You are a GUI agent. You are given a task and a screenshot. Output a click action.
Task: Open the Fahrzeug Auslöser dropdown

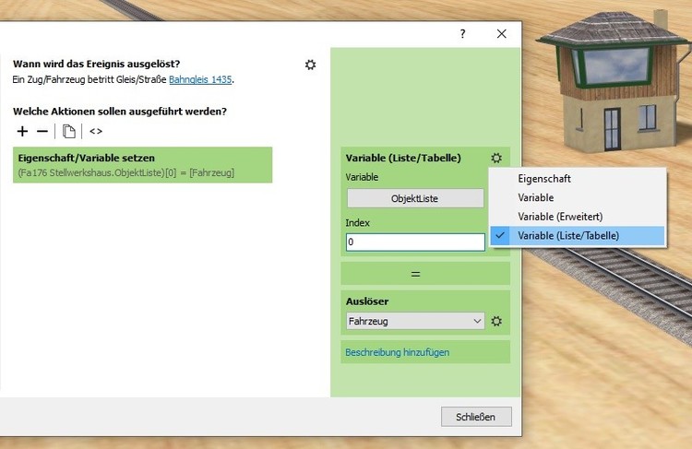pos(415,321)
